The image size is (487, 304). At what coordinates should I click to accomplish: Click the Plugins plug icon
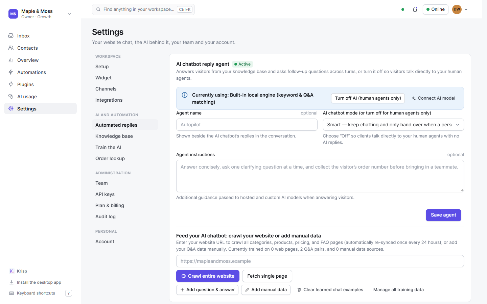click(11, 84)
